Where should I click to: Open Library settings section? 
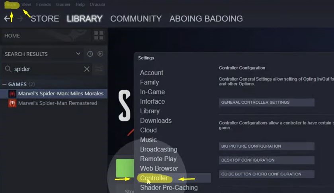pyautogui.click(x=150, y=111)
